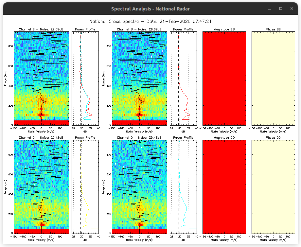Maximize the Spectral Analysis window
Image resolution: width=301 pixels, height=247 pixels.
coord(280,9)
